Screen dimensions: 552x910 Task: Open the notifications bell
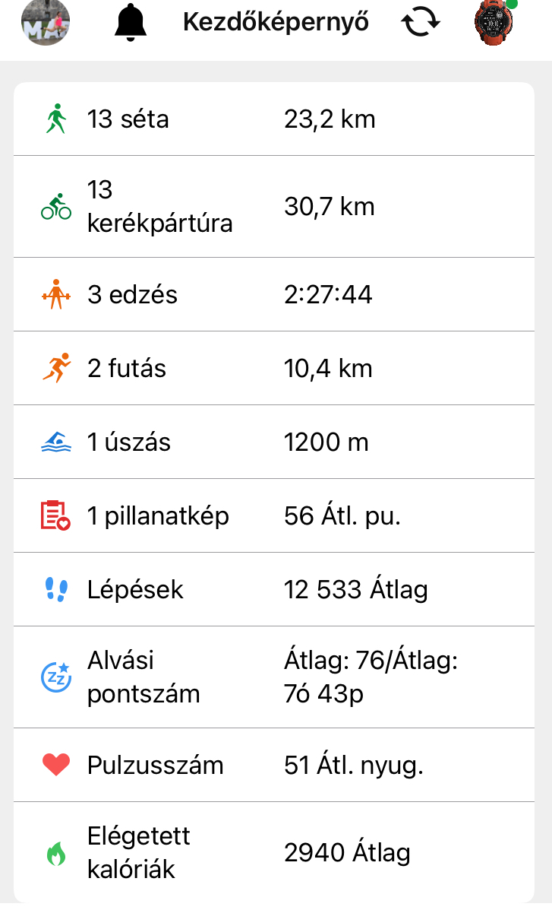(130, 22)
